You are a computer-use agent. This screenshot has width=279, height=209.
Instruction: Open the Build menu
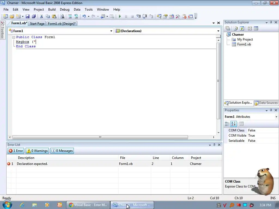[52, 10]
